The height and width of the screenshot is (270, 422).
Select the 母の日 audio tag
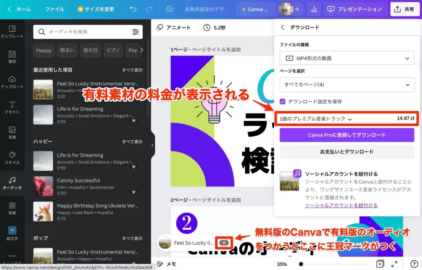90,50
